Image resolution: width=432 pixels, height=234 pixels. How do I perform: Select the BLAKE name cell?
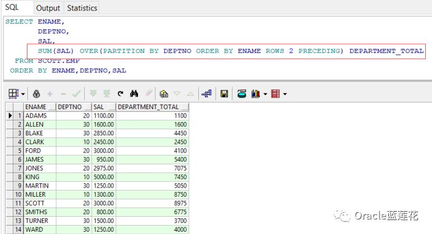[x=40, y=133]
